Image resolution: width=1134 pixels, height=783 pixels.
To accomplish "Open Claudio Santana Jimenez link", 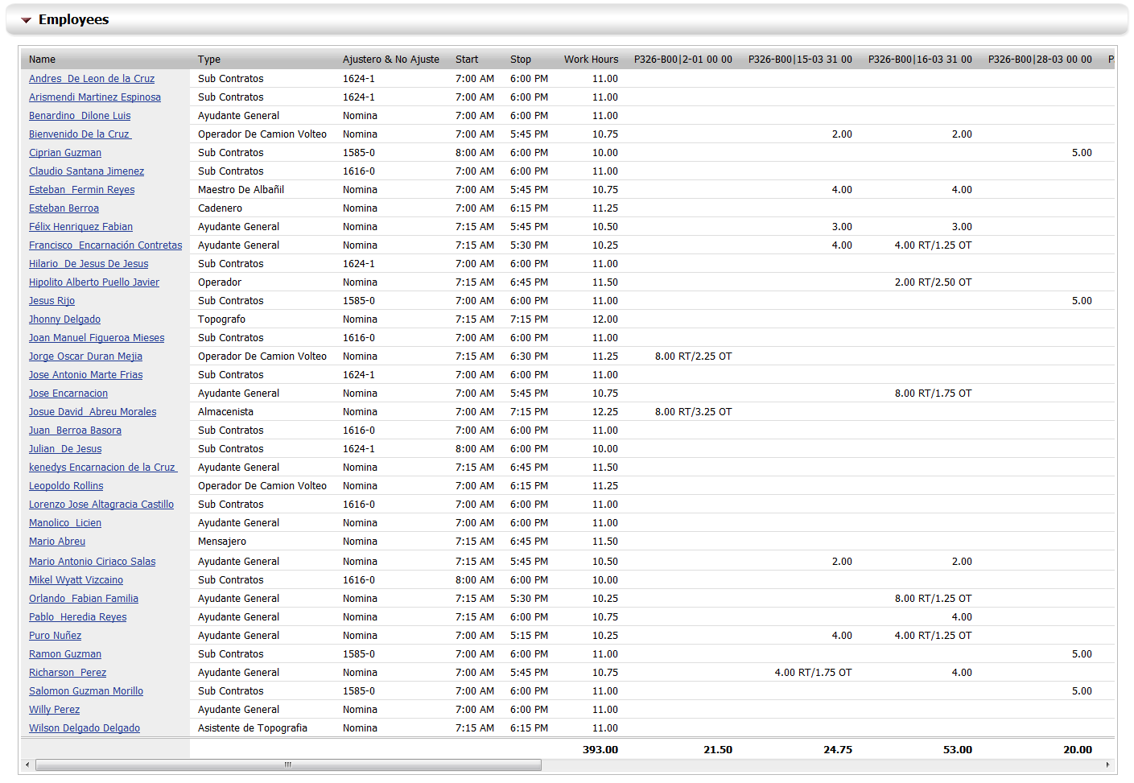I will 87,171.
